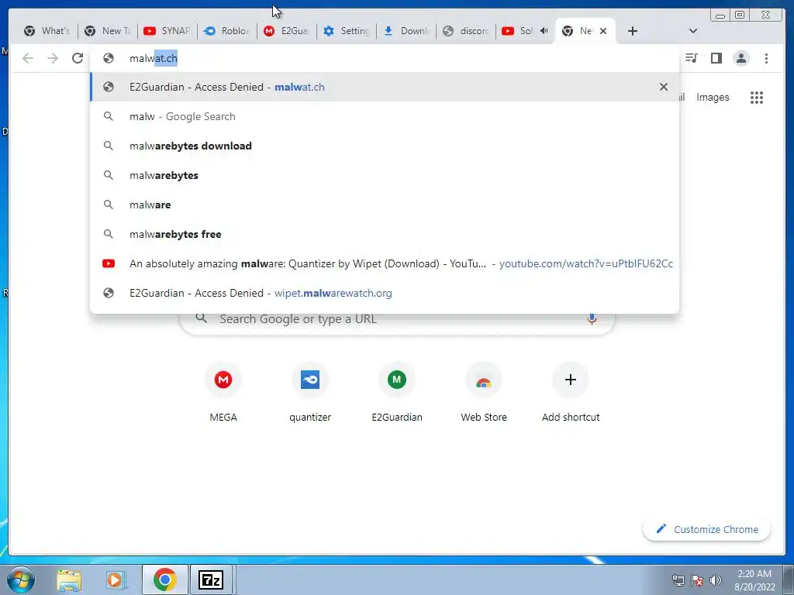
Task: Open the Downloads tab
Action: point(406,31)
